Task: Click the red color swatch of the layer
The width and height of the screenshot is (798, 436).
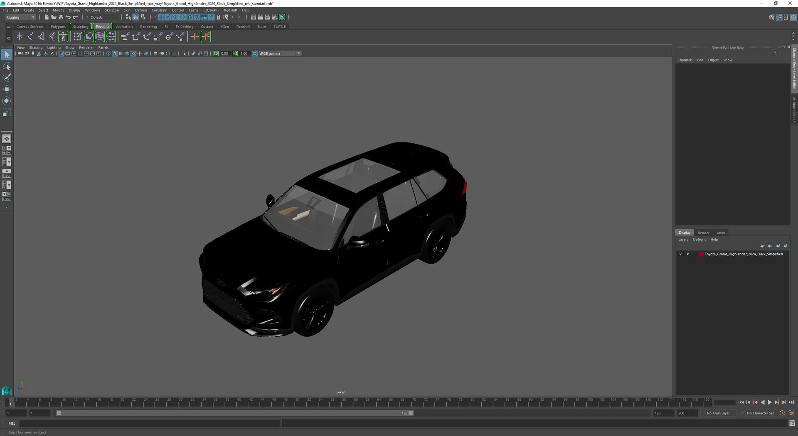Action: pos(701,254)
